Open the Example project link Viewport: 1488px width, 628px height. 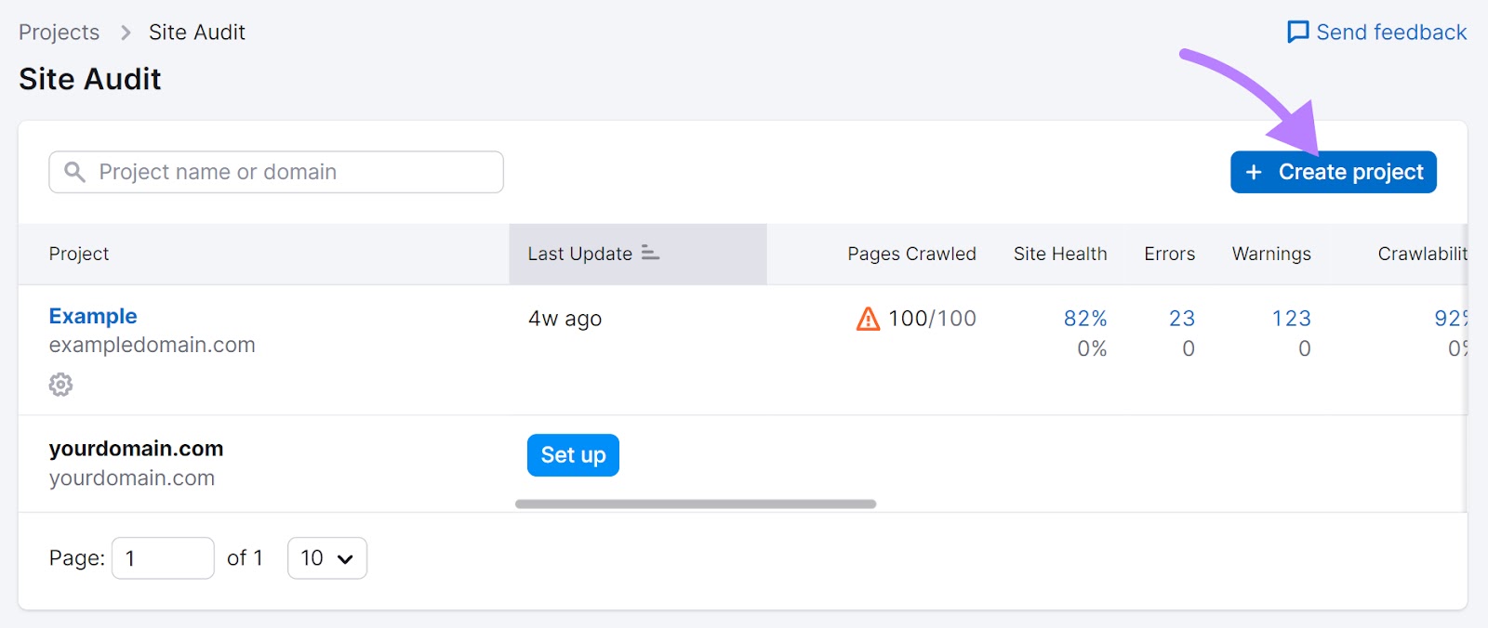click(93, 316)
